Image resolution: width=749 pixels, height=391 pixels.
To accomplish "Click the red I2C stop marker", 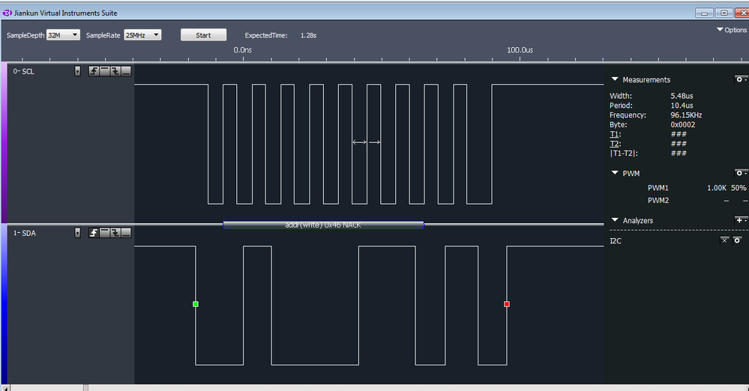I will [x=507, y=304].
